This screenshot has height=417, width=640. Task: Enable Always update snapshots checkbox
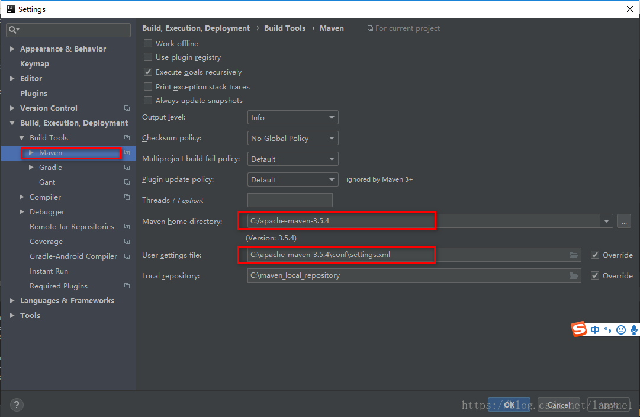point(148,101)
